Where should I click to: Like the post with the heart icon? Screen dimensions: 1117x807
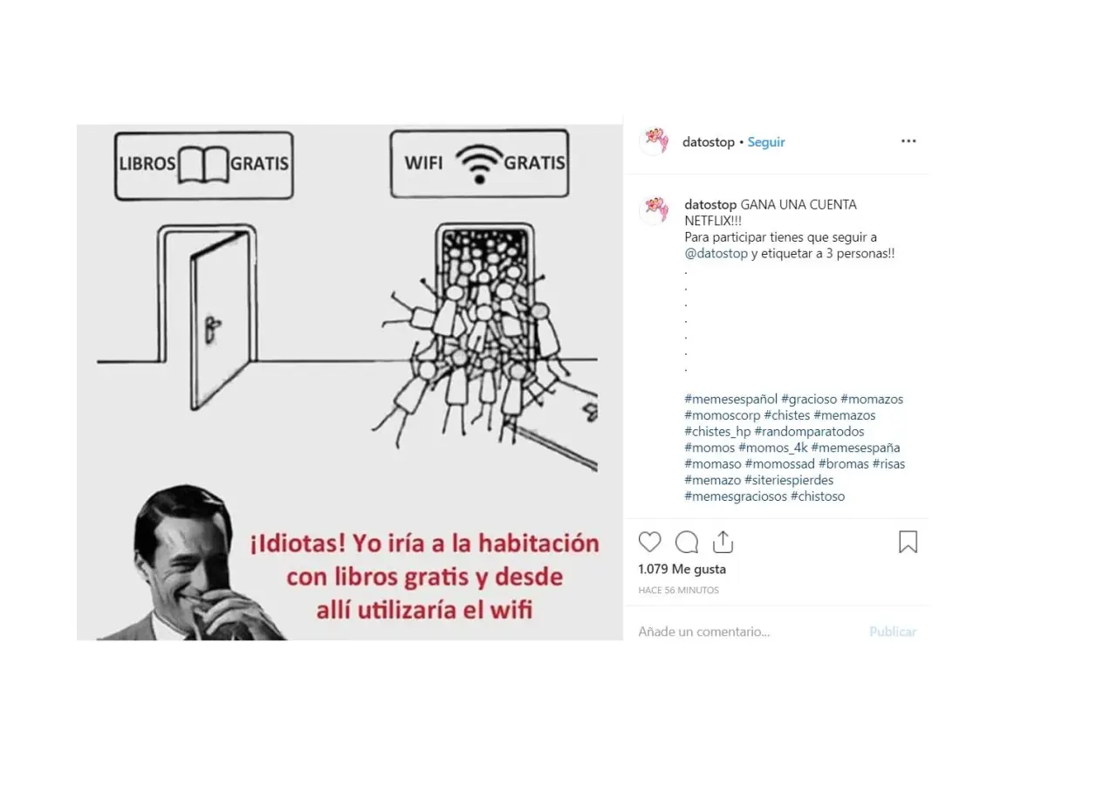point(649,543)
